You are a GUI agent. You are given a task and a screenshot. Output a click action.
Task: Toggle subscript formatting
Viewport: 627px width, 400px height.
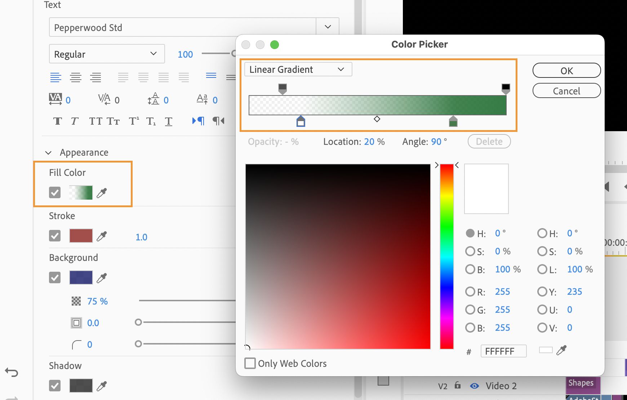[x=151, y=121]
